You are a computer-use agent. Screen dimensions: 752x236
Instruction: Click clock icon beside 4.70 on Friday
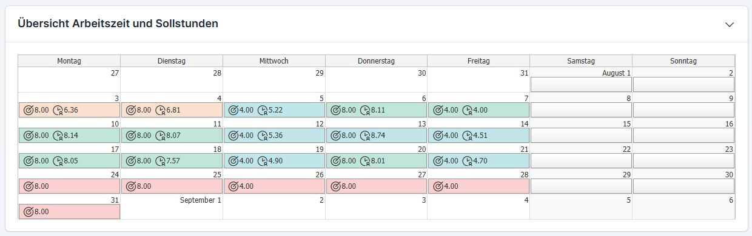pyautogui.click(x=468, y=161)
